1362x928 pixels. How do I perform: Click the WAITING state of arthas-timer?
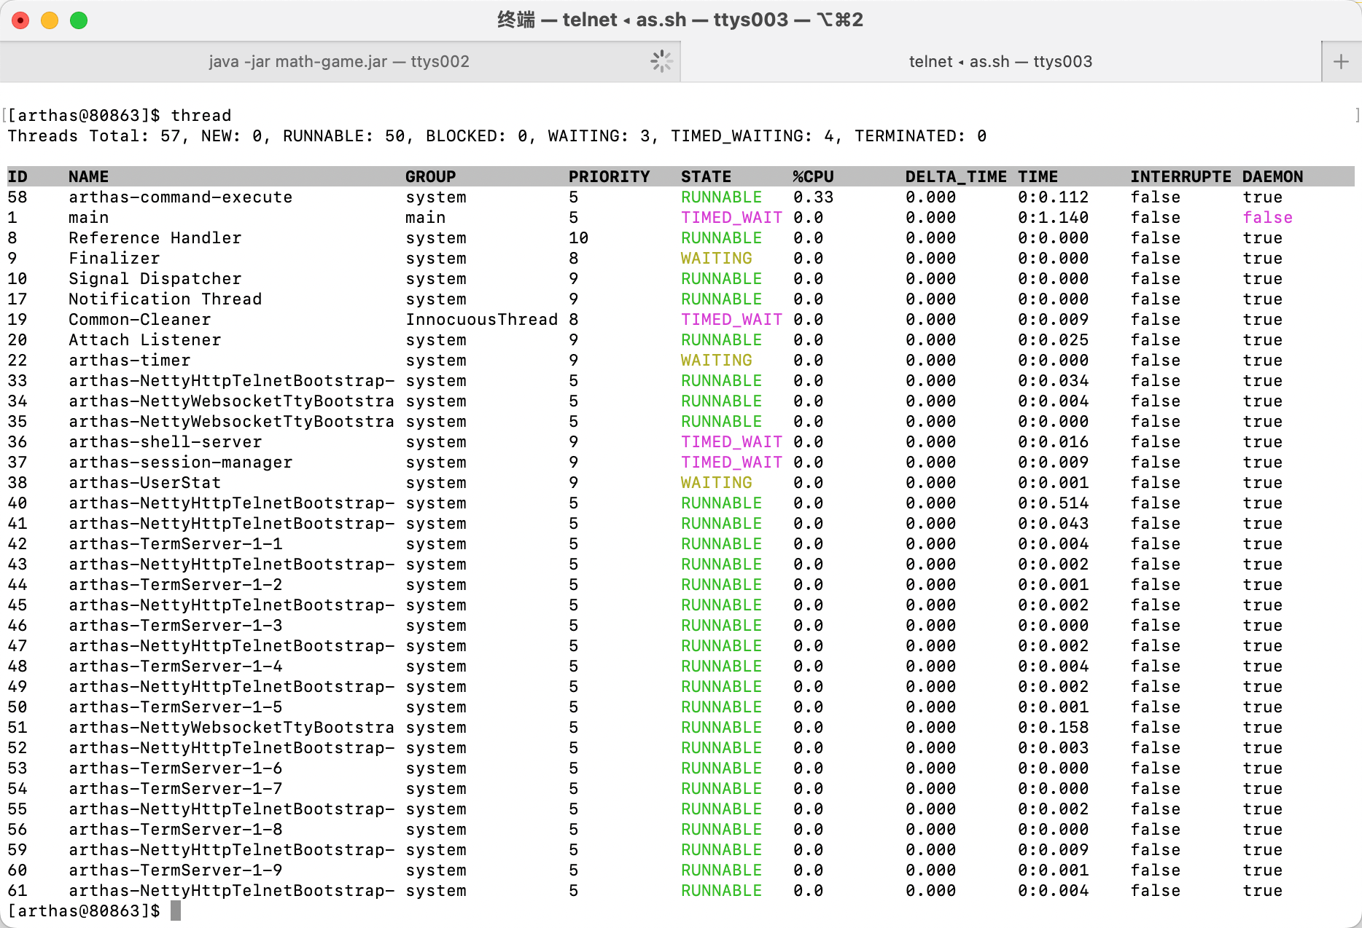coord(716,360)
